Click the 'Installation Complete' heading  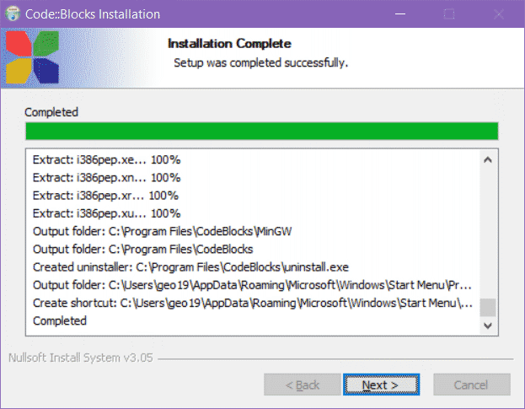(229, 44)
